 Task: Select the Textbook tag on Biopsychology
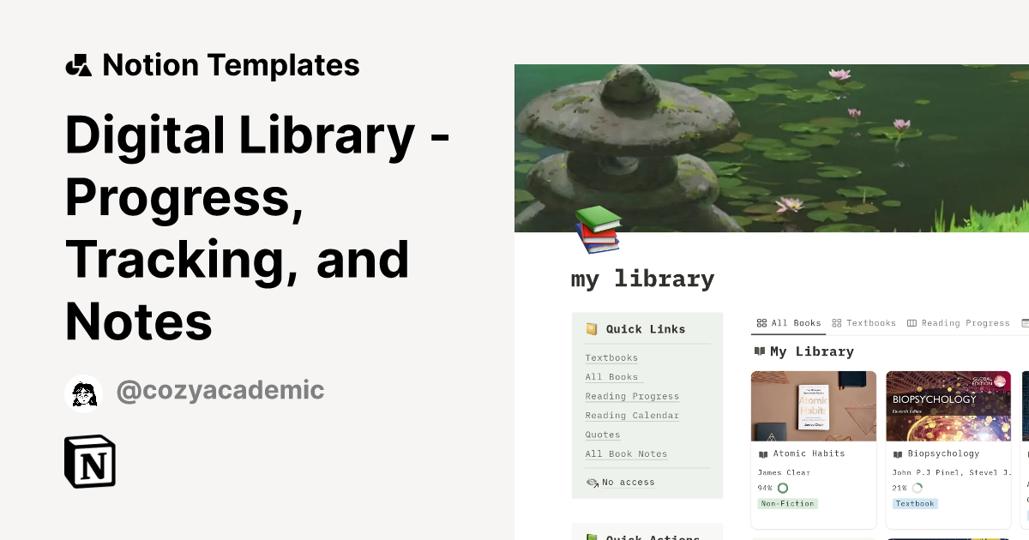pos(915,504)
